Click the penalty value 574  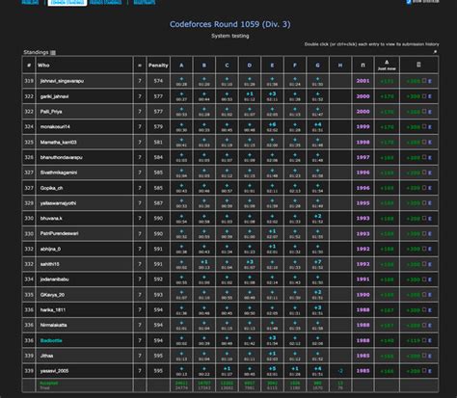158,81
